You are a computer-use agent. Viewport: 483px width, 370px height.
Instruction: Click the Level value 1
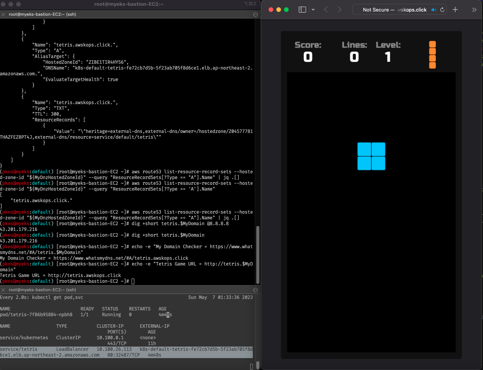[x=388, y=57]
